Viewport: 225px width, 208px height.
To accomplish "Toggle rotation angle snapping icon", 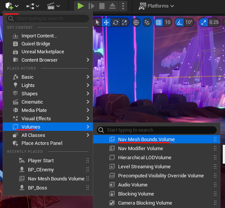I will (x=180, y=22).
